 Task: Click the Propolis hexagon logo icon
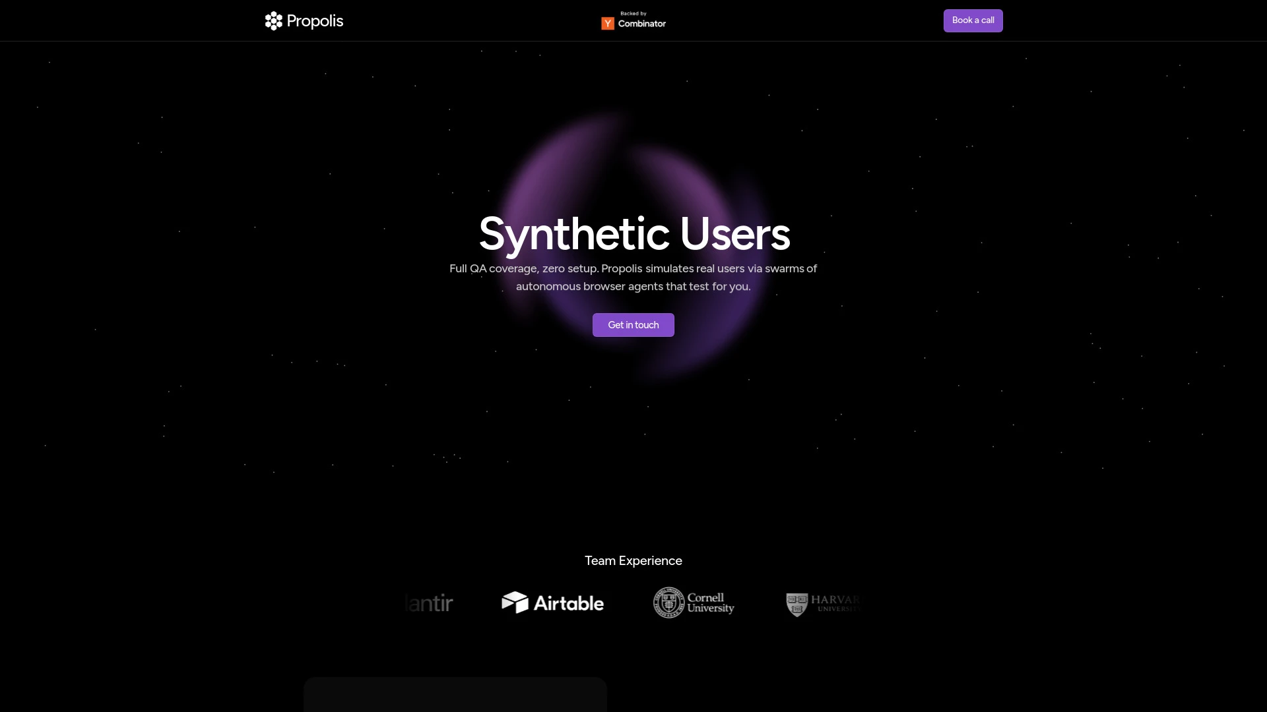click(x=273, y=20)
